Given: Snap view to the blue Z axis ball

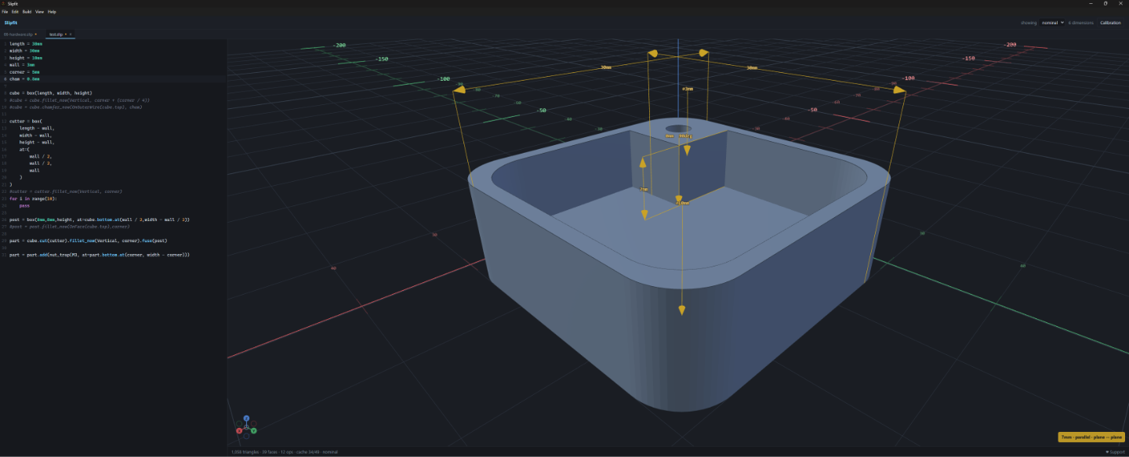Looking at the screenshot, I should coord(246,419).
